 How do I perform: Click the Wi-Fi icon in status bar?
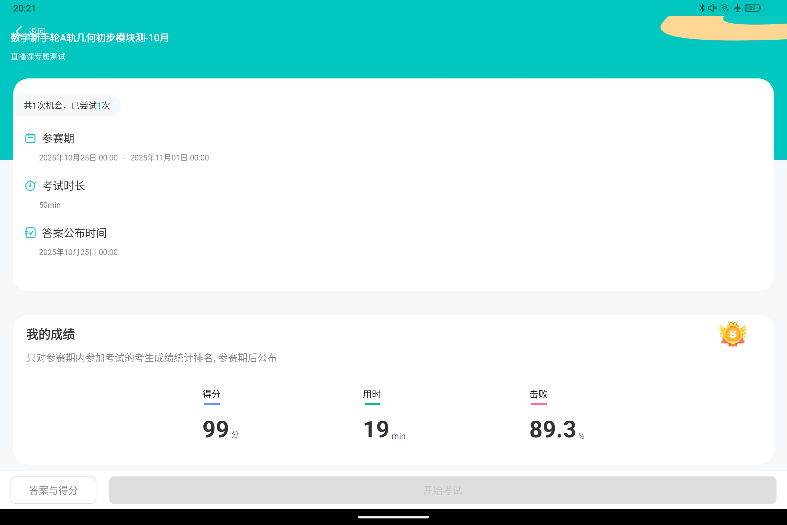[725, 8]
